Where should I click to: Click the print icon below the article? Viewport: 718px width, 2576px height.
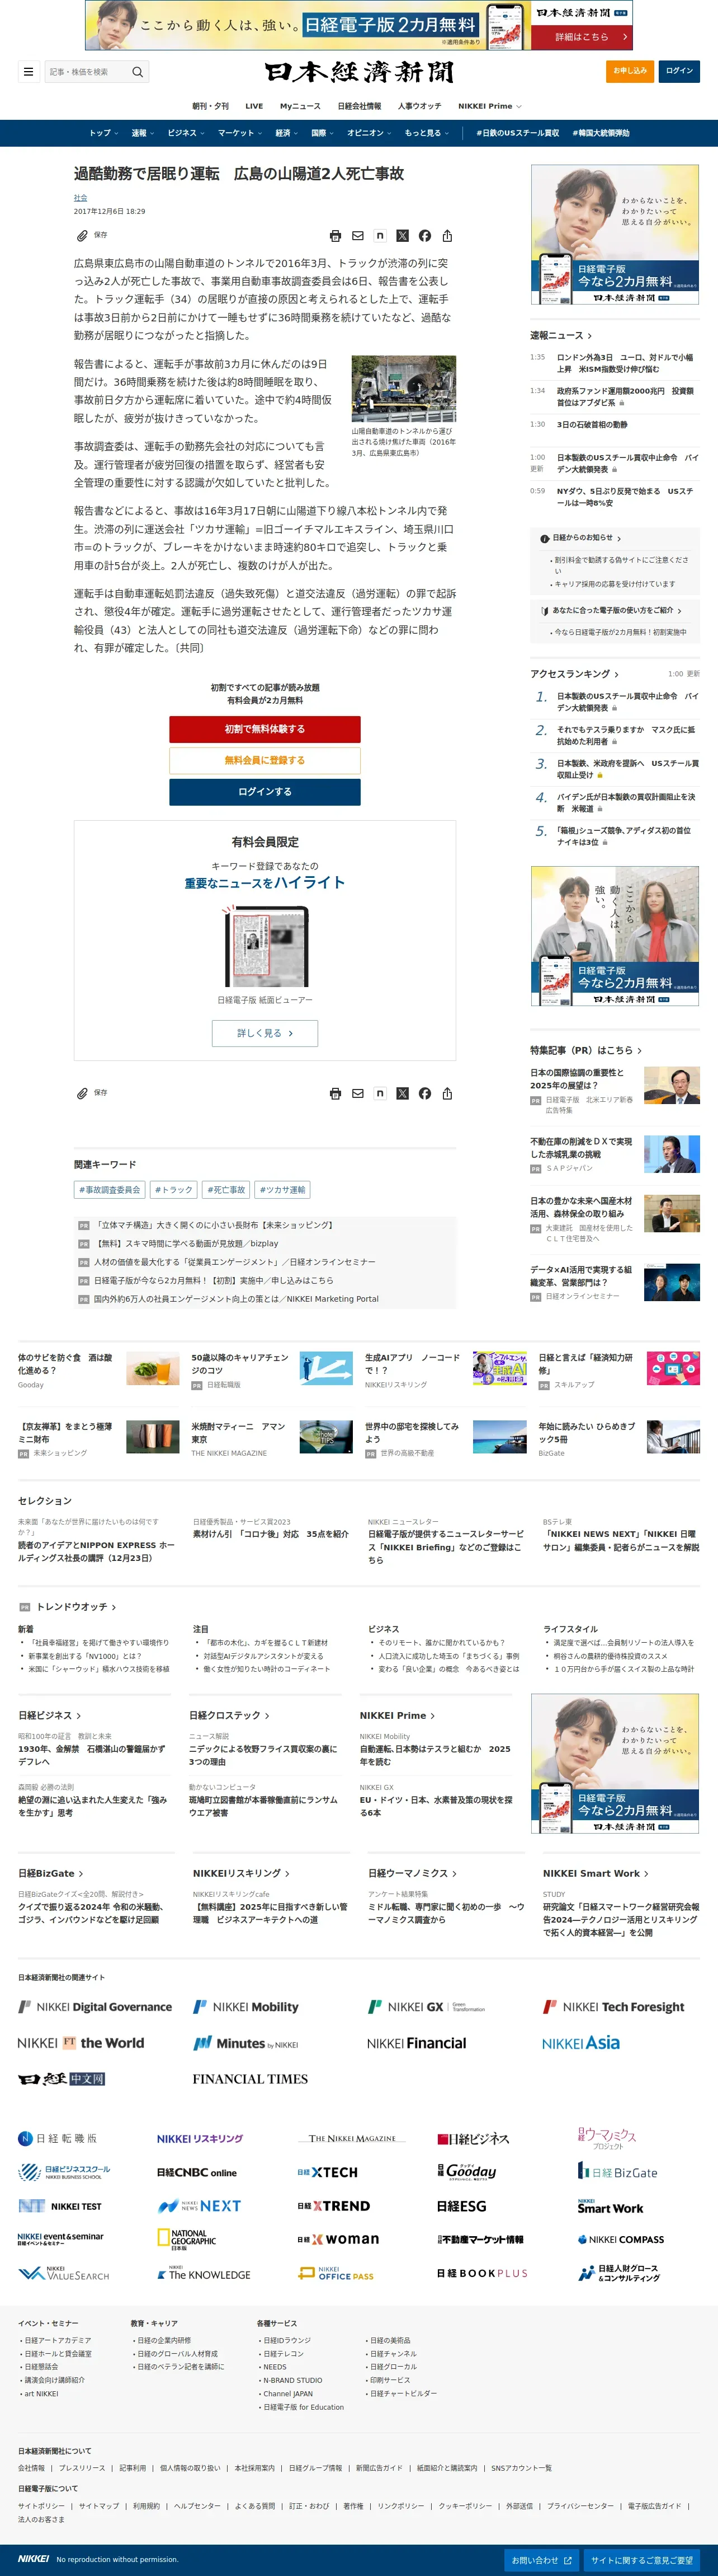tap(336, 1094)
